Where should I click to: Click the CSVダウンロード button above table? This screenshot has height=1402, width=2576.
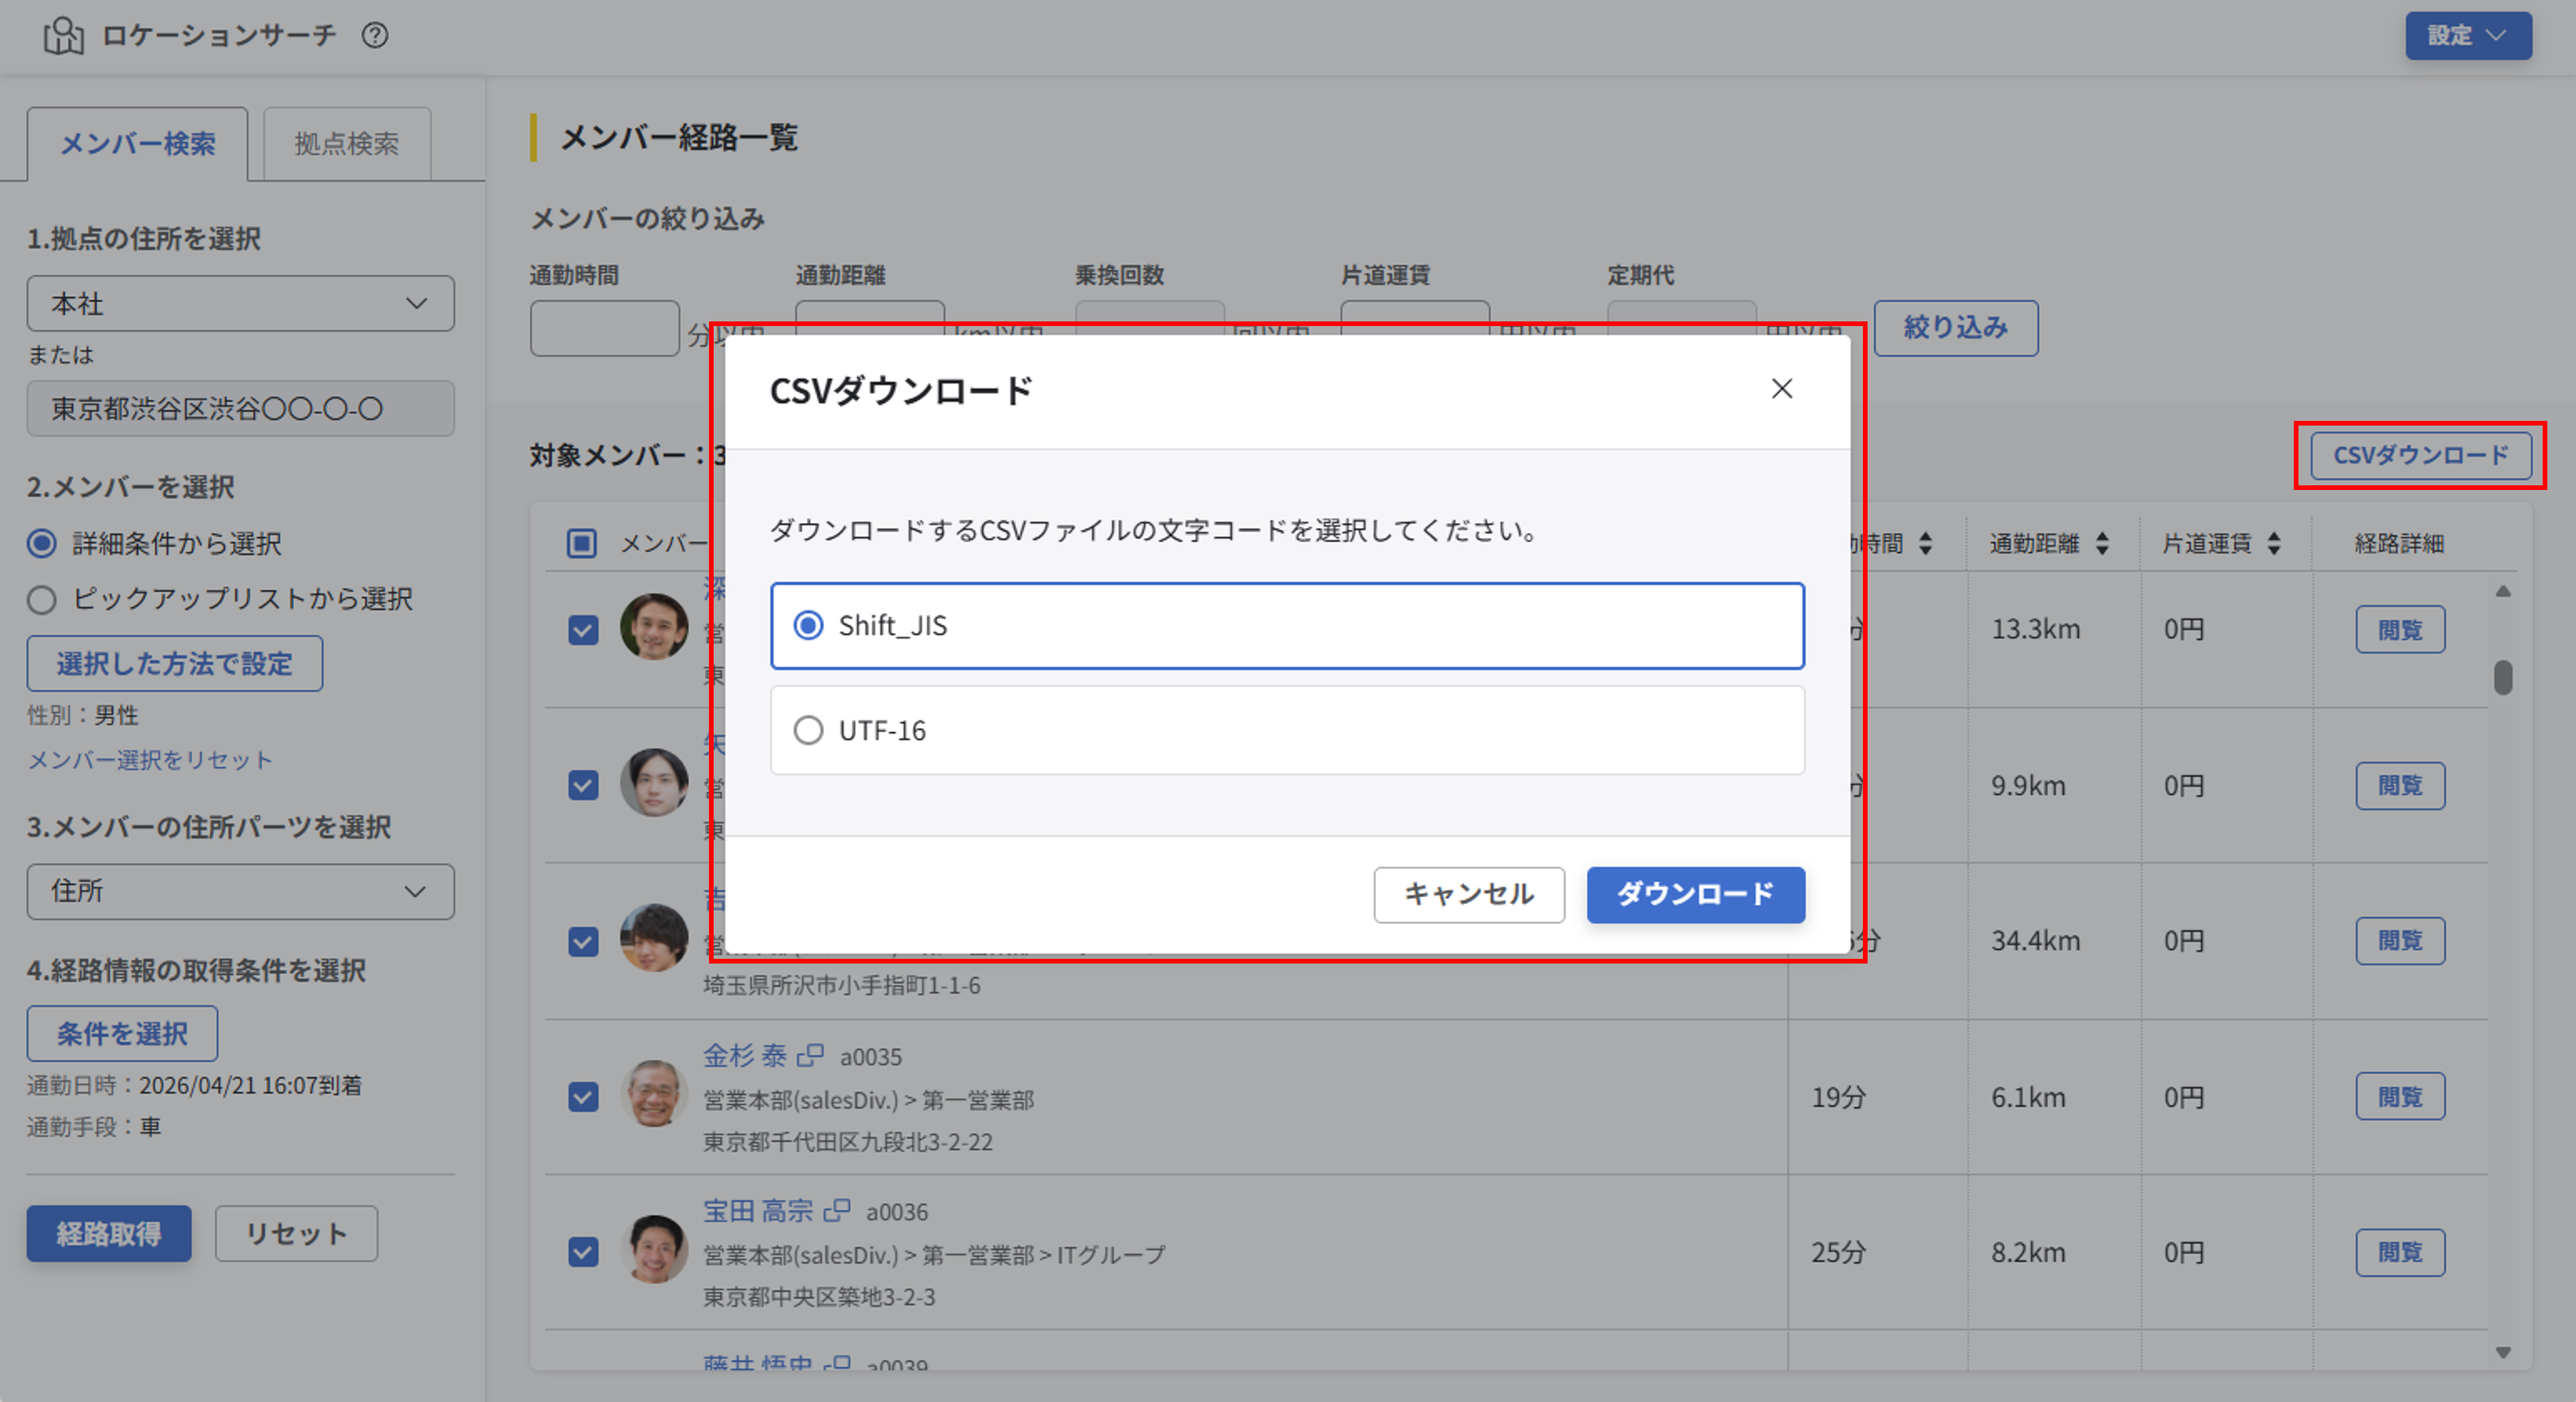(2421, 455)
